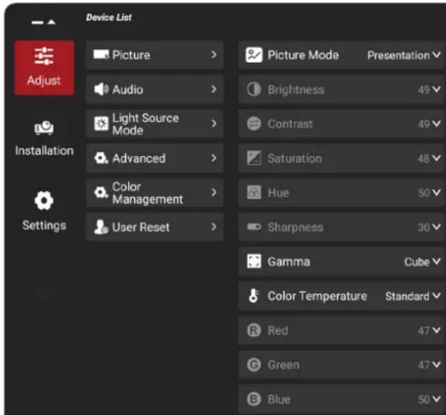Click the Gamma frame icon
446x415 pixels.
(254, 261)
